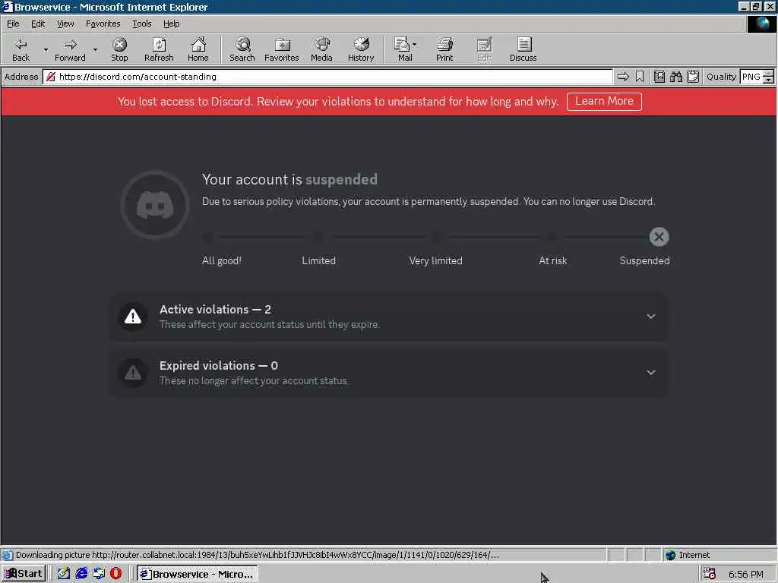Click the 'All good!' status label
The height and width of the screenshot is (583, 778).
[222, 260]
